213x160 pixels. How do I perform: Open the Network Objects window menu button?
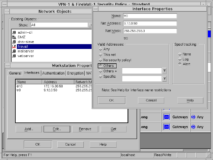pyautogui.click(x=7, y=11)
